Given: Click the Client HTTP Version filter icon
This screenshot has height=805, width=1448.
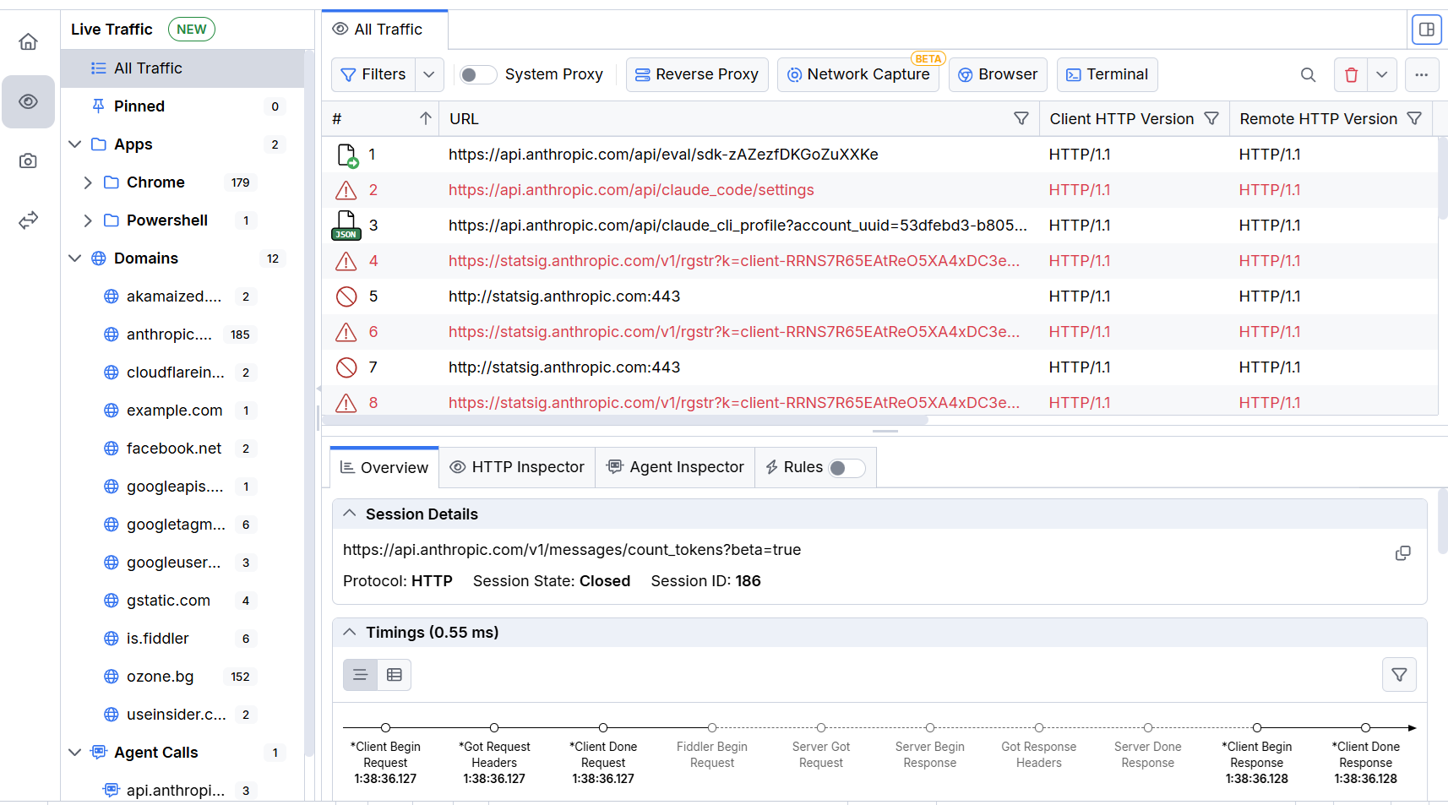Looking at the screenshot, I should [x=1211, y=118].
